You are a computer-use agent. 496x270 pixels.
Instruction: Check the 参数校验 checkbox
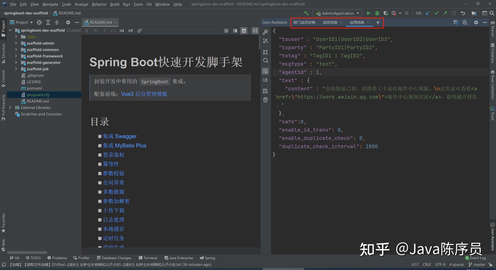pyautogui.click(x=100, y=173)
